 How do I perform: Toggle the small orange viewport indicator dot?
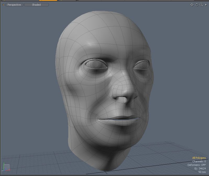coord(3,5)
